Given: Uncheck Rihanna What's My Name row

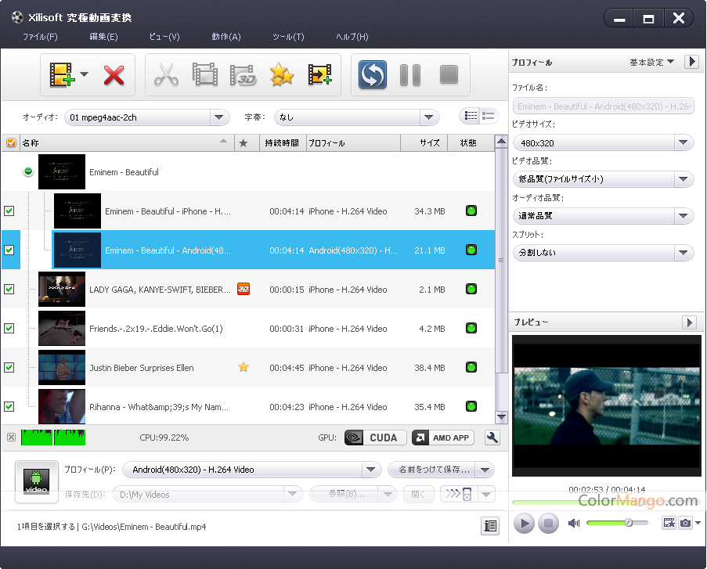Looking at the screenshot, I should pos(9,407).
